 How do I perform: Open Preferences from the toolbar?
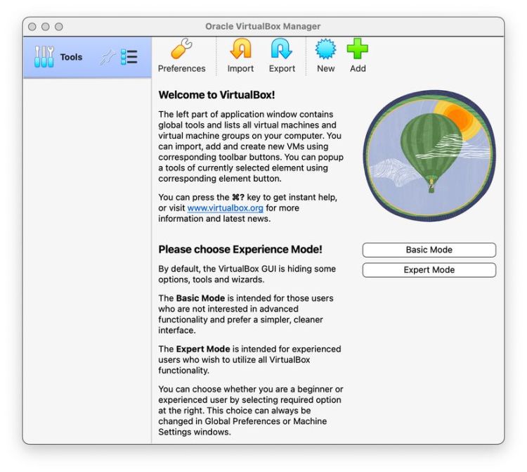click(x=181, y=56)
